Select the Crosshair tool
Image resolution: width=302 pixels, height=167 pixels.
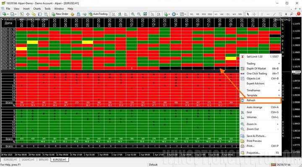[254, 14]
